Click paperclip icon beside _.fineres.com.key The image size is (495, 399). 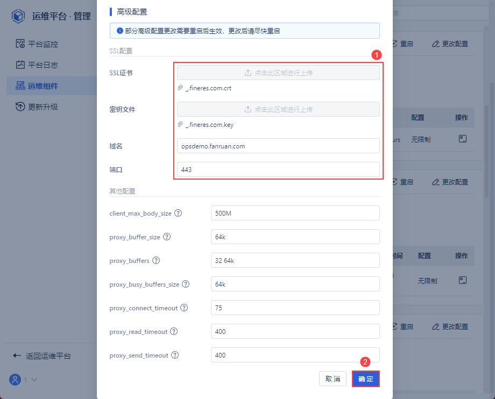(180, 124)
